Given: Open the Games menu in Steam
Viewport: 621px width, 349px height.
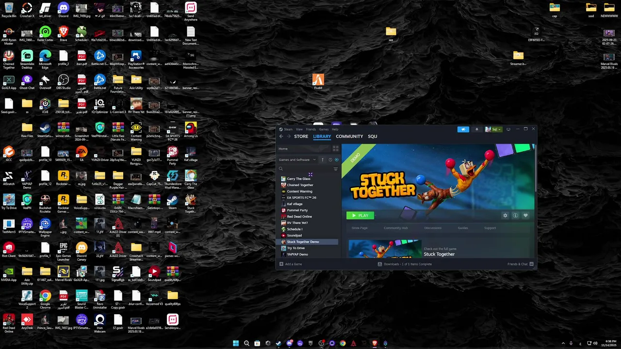Looking at the screenshot, I should coord(324,129).
